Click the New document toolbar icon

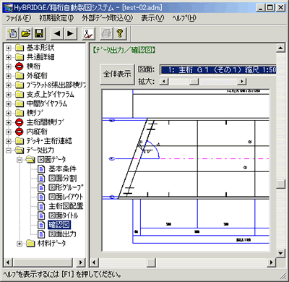click(12, 33)
